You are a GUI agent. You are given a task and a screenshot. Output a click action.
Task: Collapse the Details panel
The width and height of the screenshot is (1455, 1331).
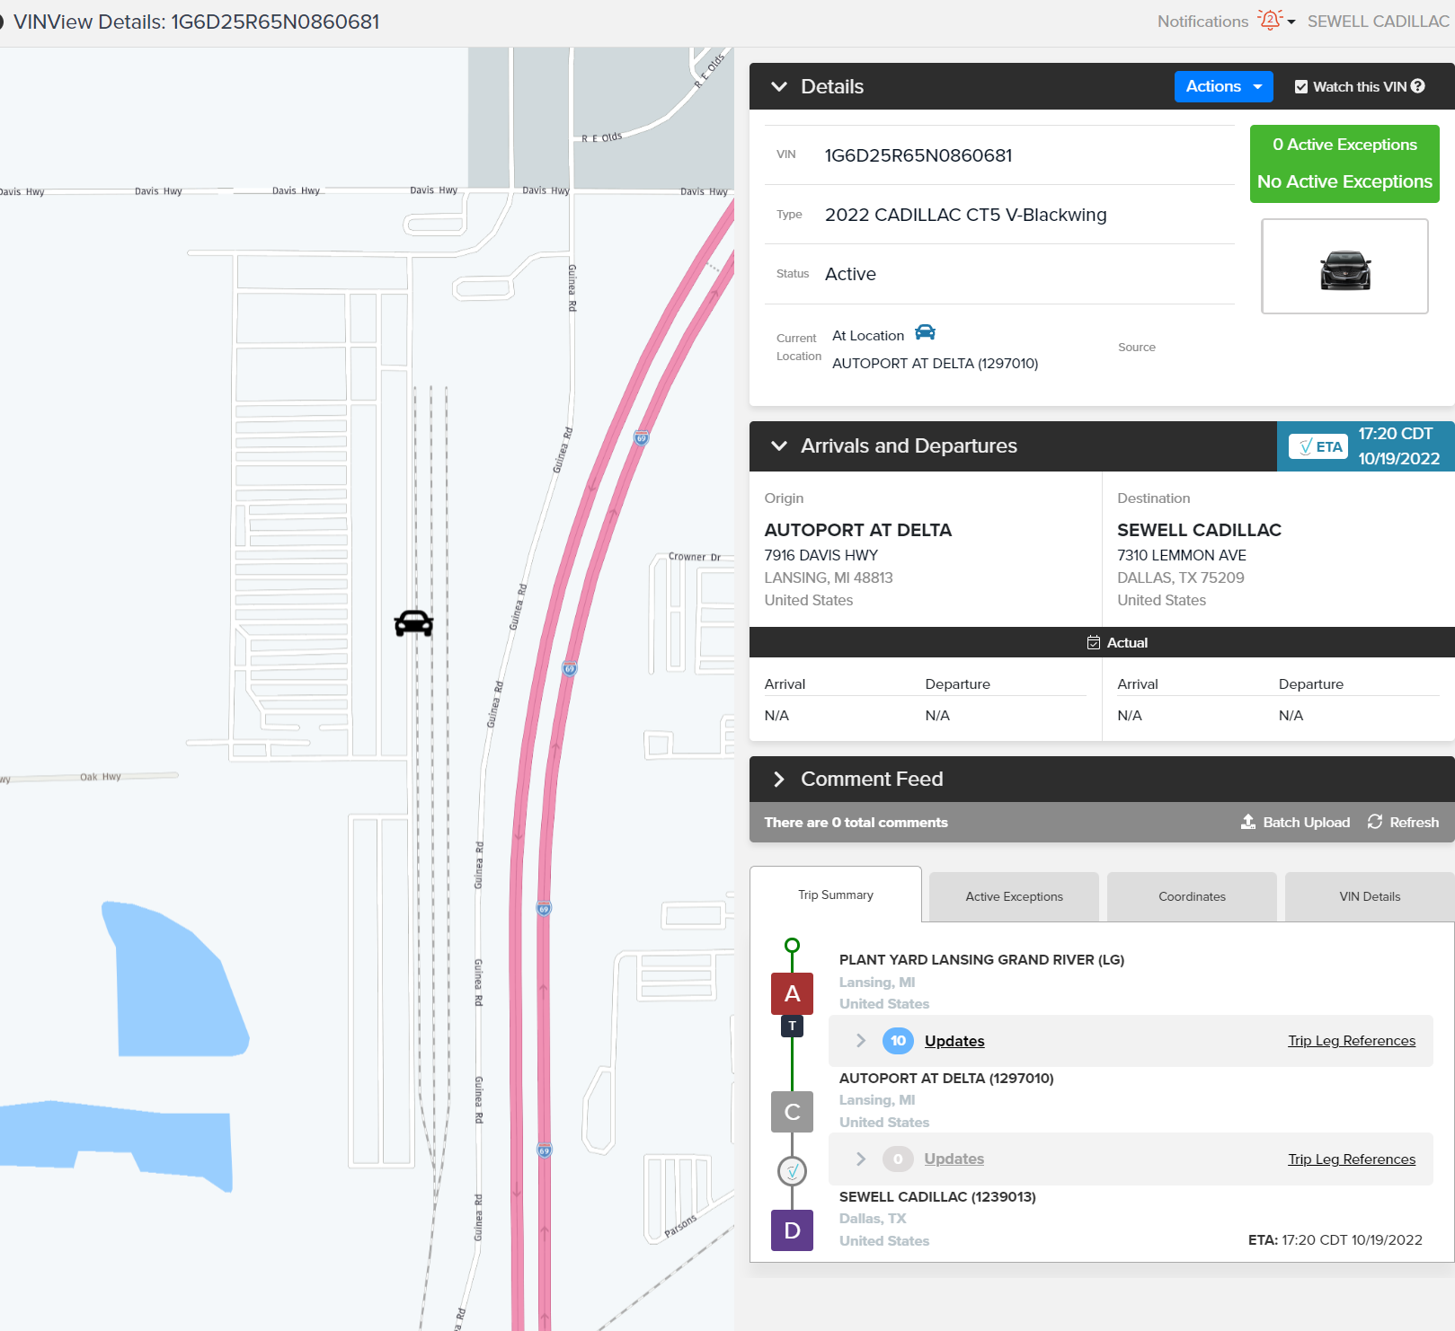(x=779, y=86)
